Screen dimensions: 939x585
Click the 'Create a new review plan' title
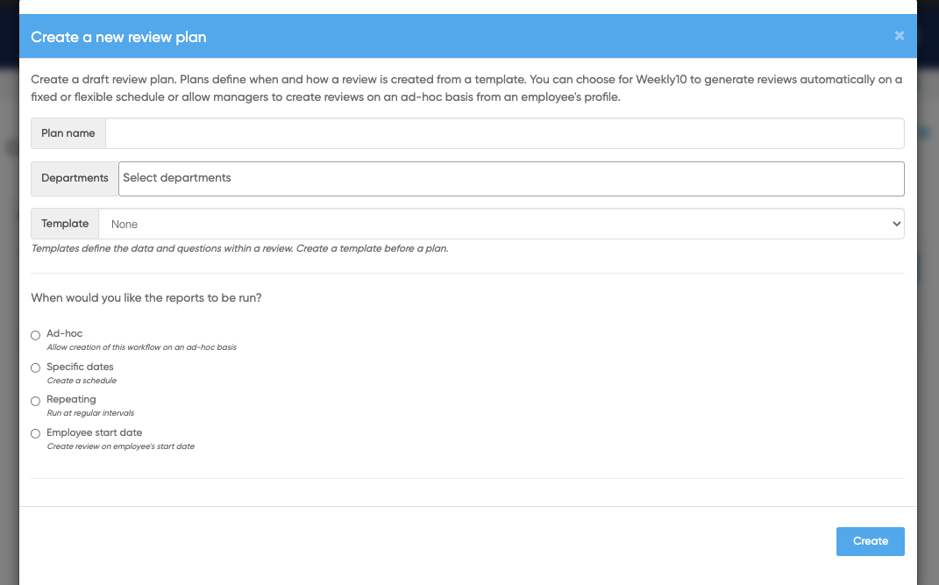click(118, 37)
